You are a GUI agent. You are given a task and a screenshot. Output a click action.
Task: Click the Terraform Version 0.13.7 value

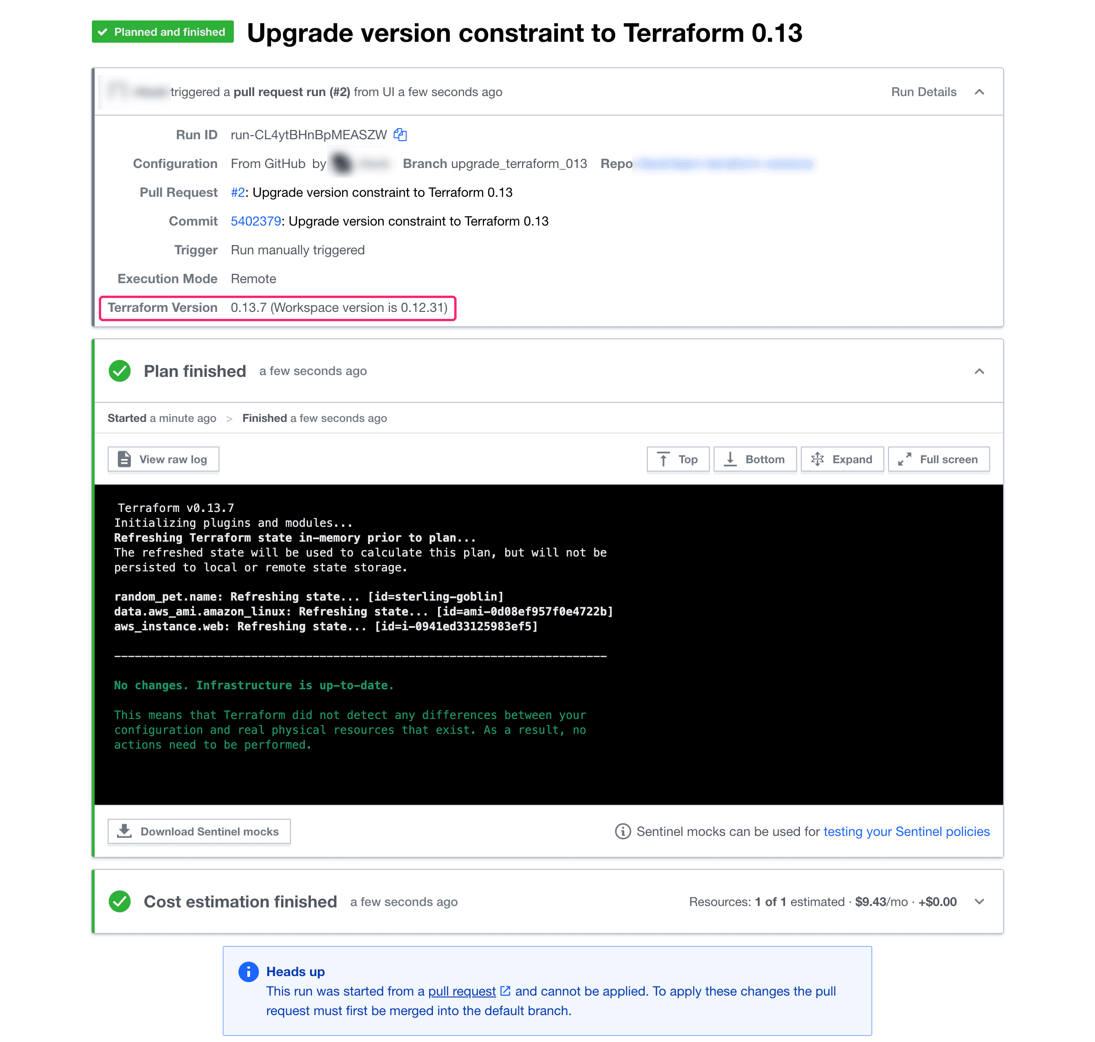(339, 308)
